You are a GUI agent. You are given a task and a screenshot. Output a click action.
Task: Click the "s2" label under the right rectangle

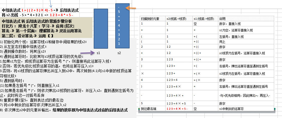click(119, 53)
